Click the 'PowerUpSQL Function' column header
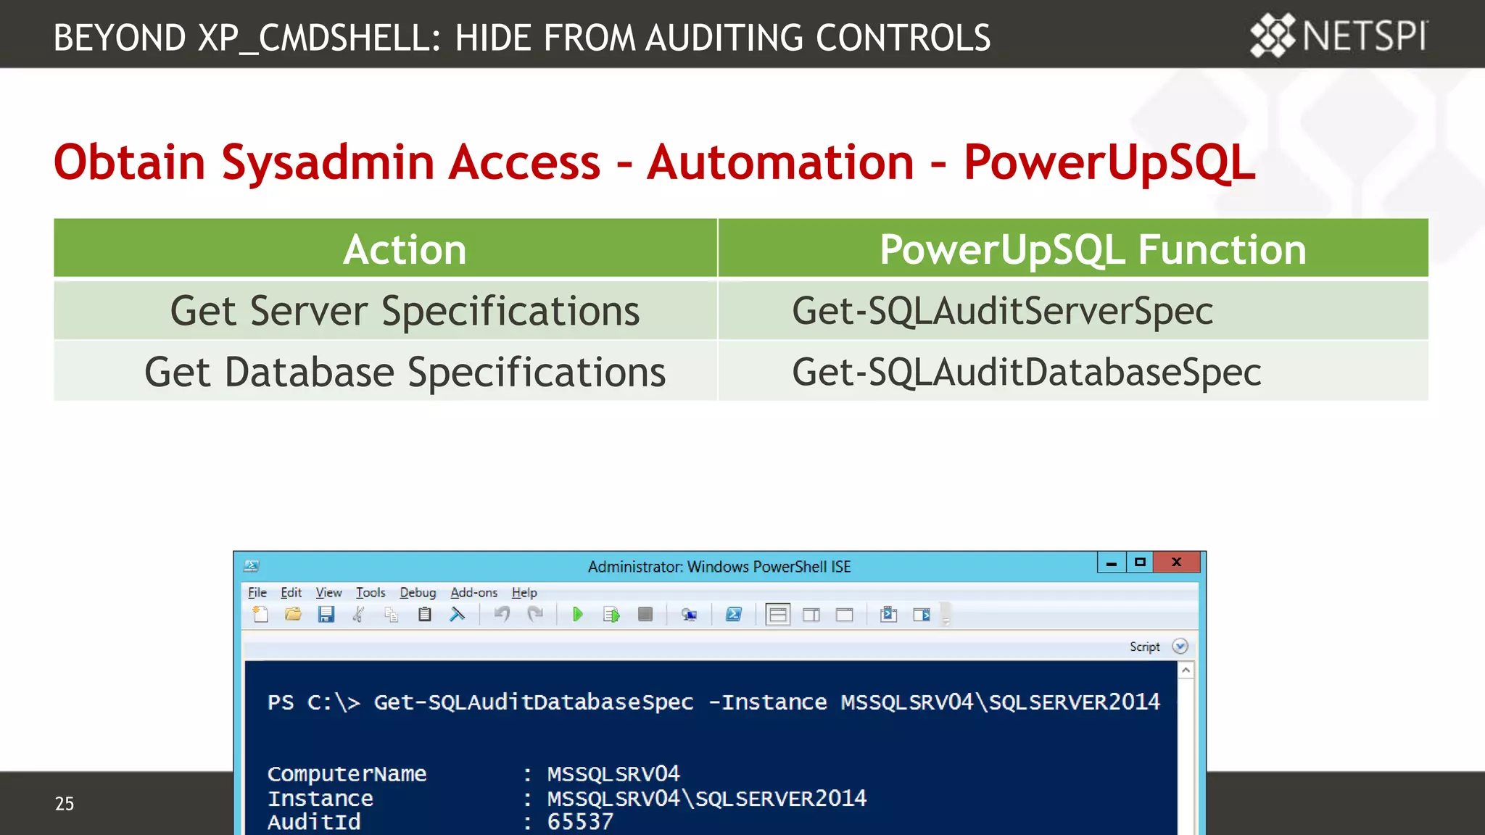The image size is (1485, 835). [1073, 249]
